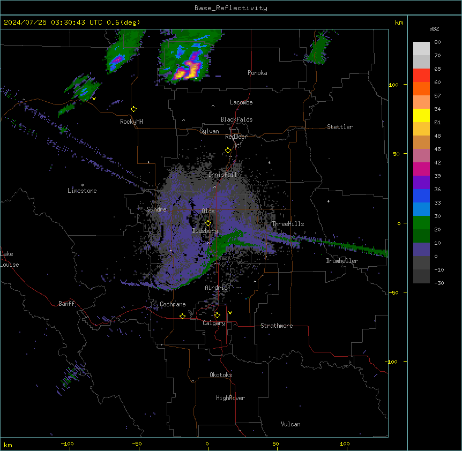
Task: Click the Okotoks label
Action: tap(221, 375)
